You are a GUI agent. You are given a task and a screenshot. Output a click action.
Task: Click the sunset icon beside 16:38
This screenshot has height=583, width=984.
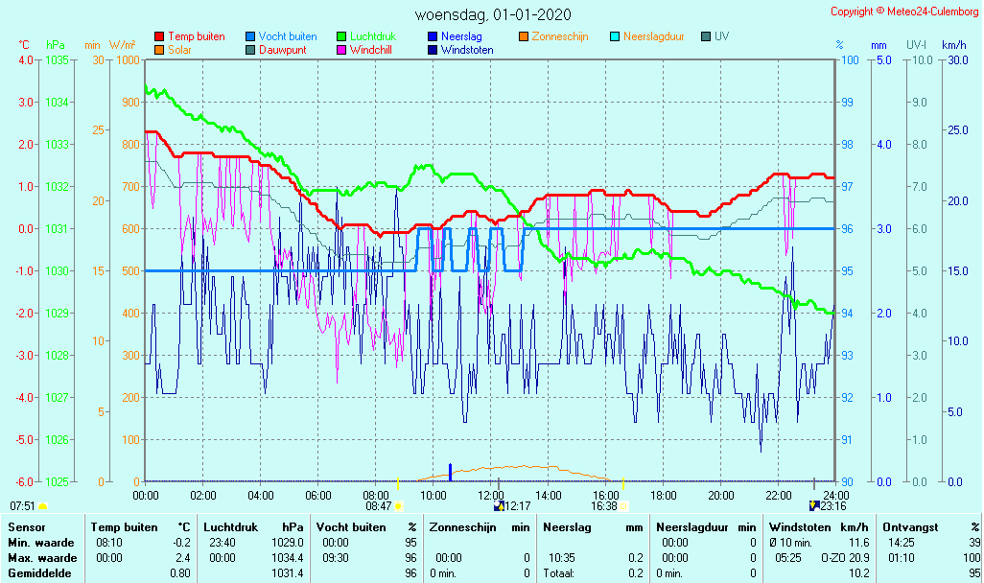(624, 505)
